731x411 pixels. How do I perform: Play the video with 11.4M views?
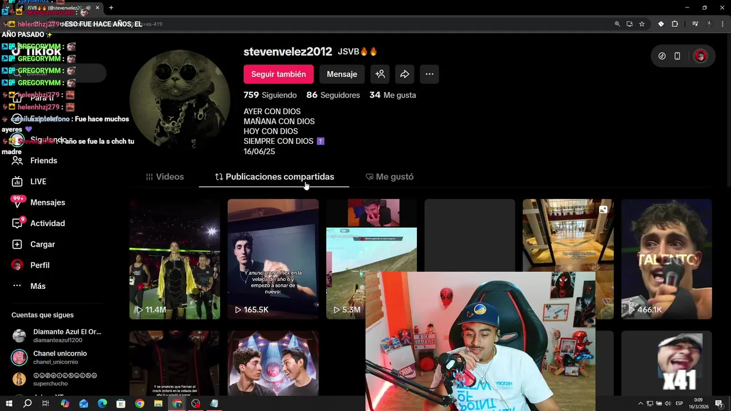pyautogui.click(x=175, y=259)
